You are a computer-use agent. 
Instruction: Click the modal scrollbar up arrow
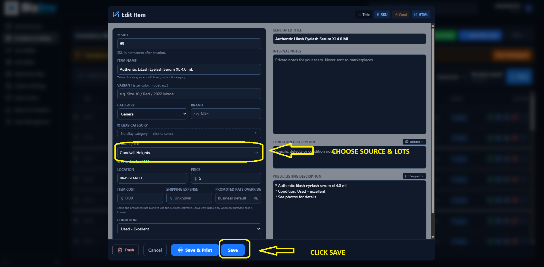point(433,26)
